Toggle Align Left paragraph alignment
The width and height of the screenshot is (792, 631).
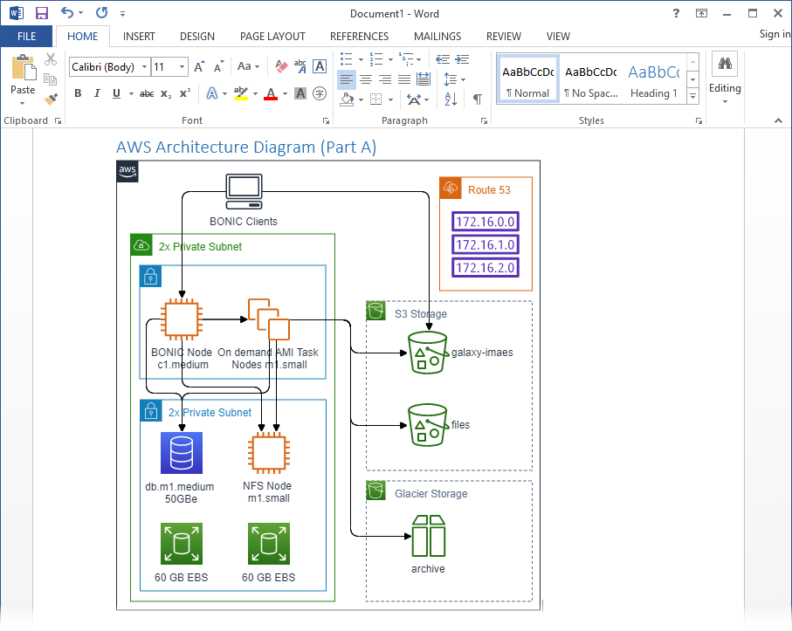(x=346, y=79)
